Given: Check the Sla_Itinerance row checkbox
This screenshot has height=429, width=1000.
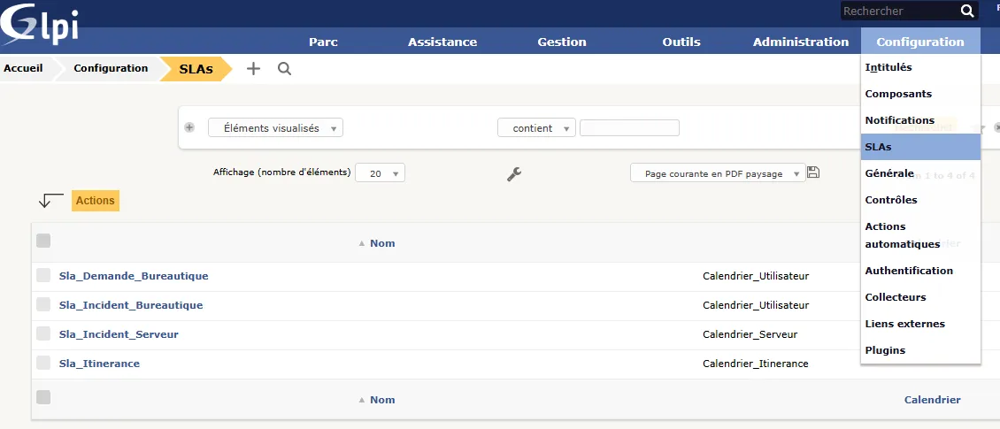Looking at the screenshot, I should click(43, 363).
